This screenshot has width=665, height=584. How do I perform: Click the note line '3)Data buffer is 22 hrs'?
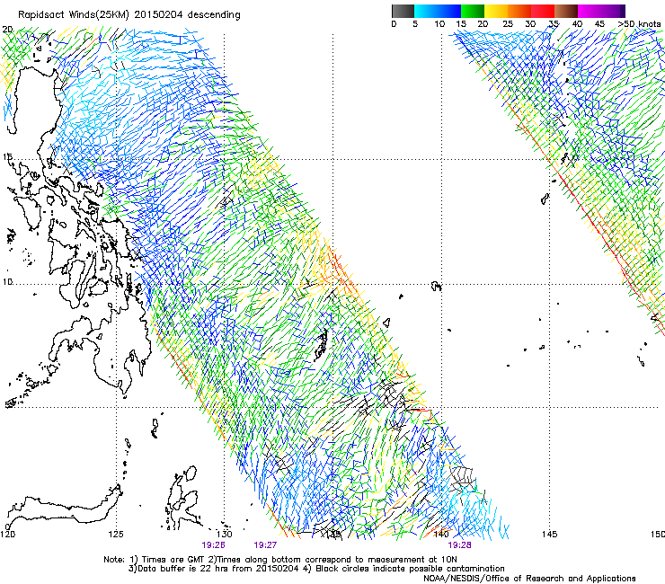pyautogui.click(x=316, y=569)
